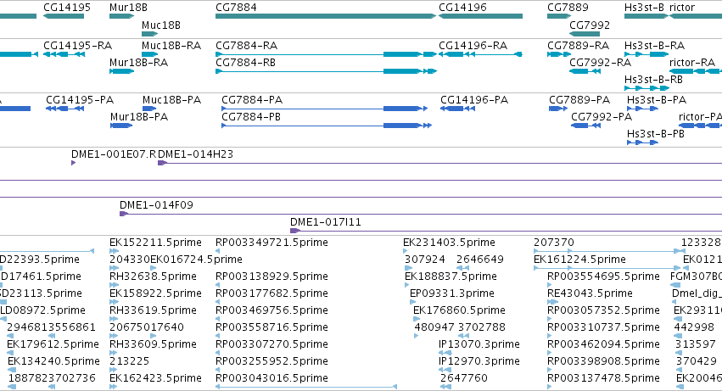Click the CG14196-RA transcript glyph
This screenshot has width=722, height=391.
(480, 54)
